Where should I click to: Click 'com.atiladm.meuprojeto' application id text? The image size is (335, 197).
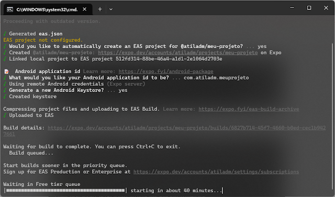(x=216, y=78)
